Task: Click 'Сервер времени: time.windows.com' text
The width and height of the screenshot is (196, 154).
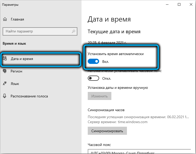Action: tap(118, 122)
